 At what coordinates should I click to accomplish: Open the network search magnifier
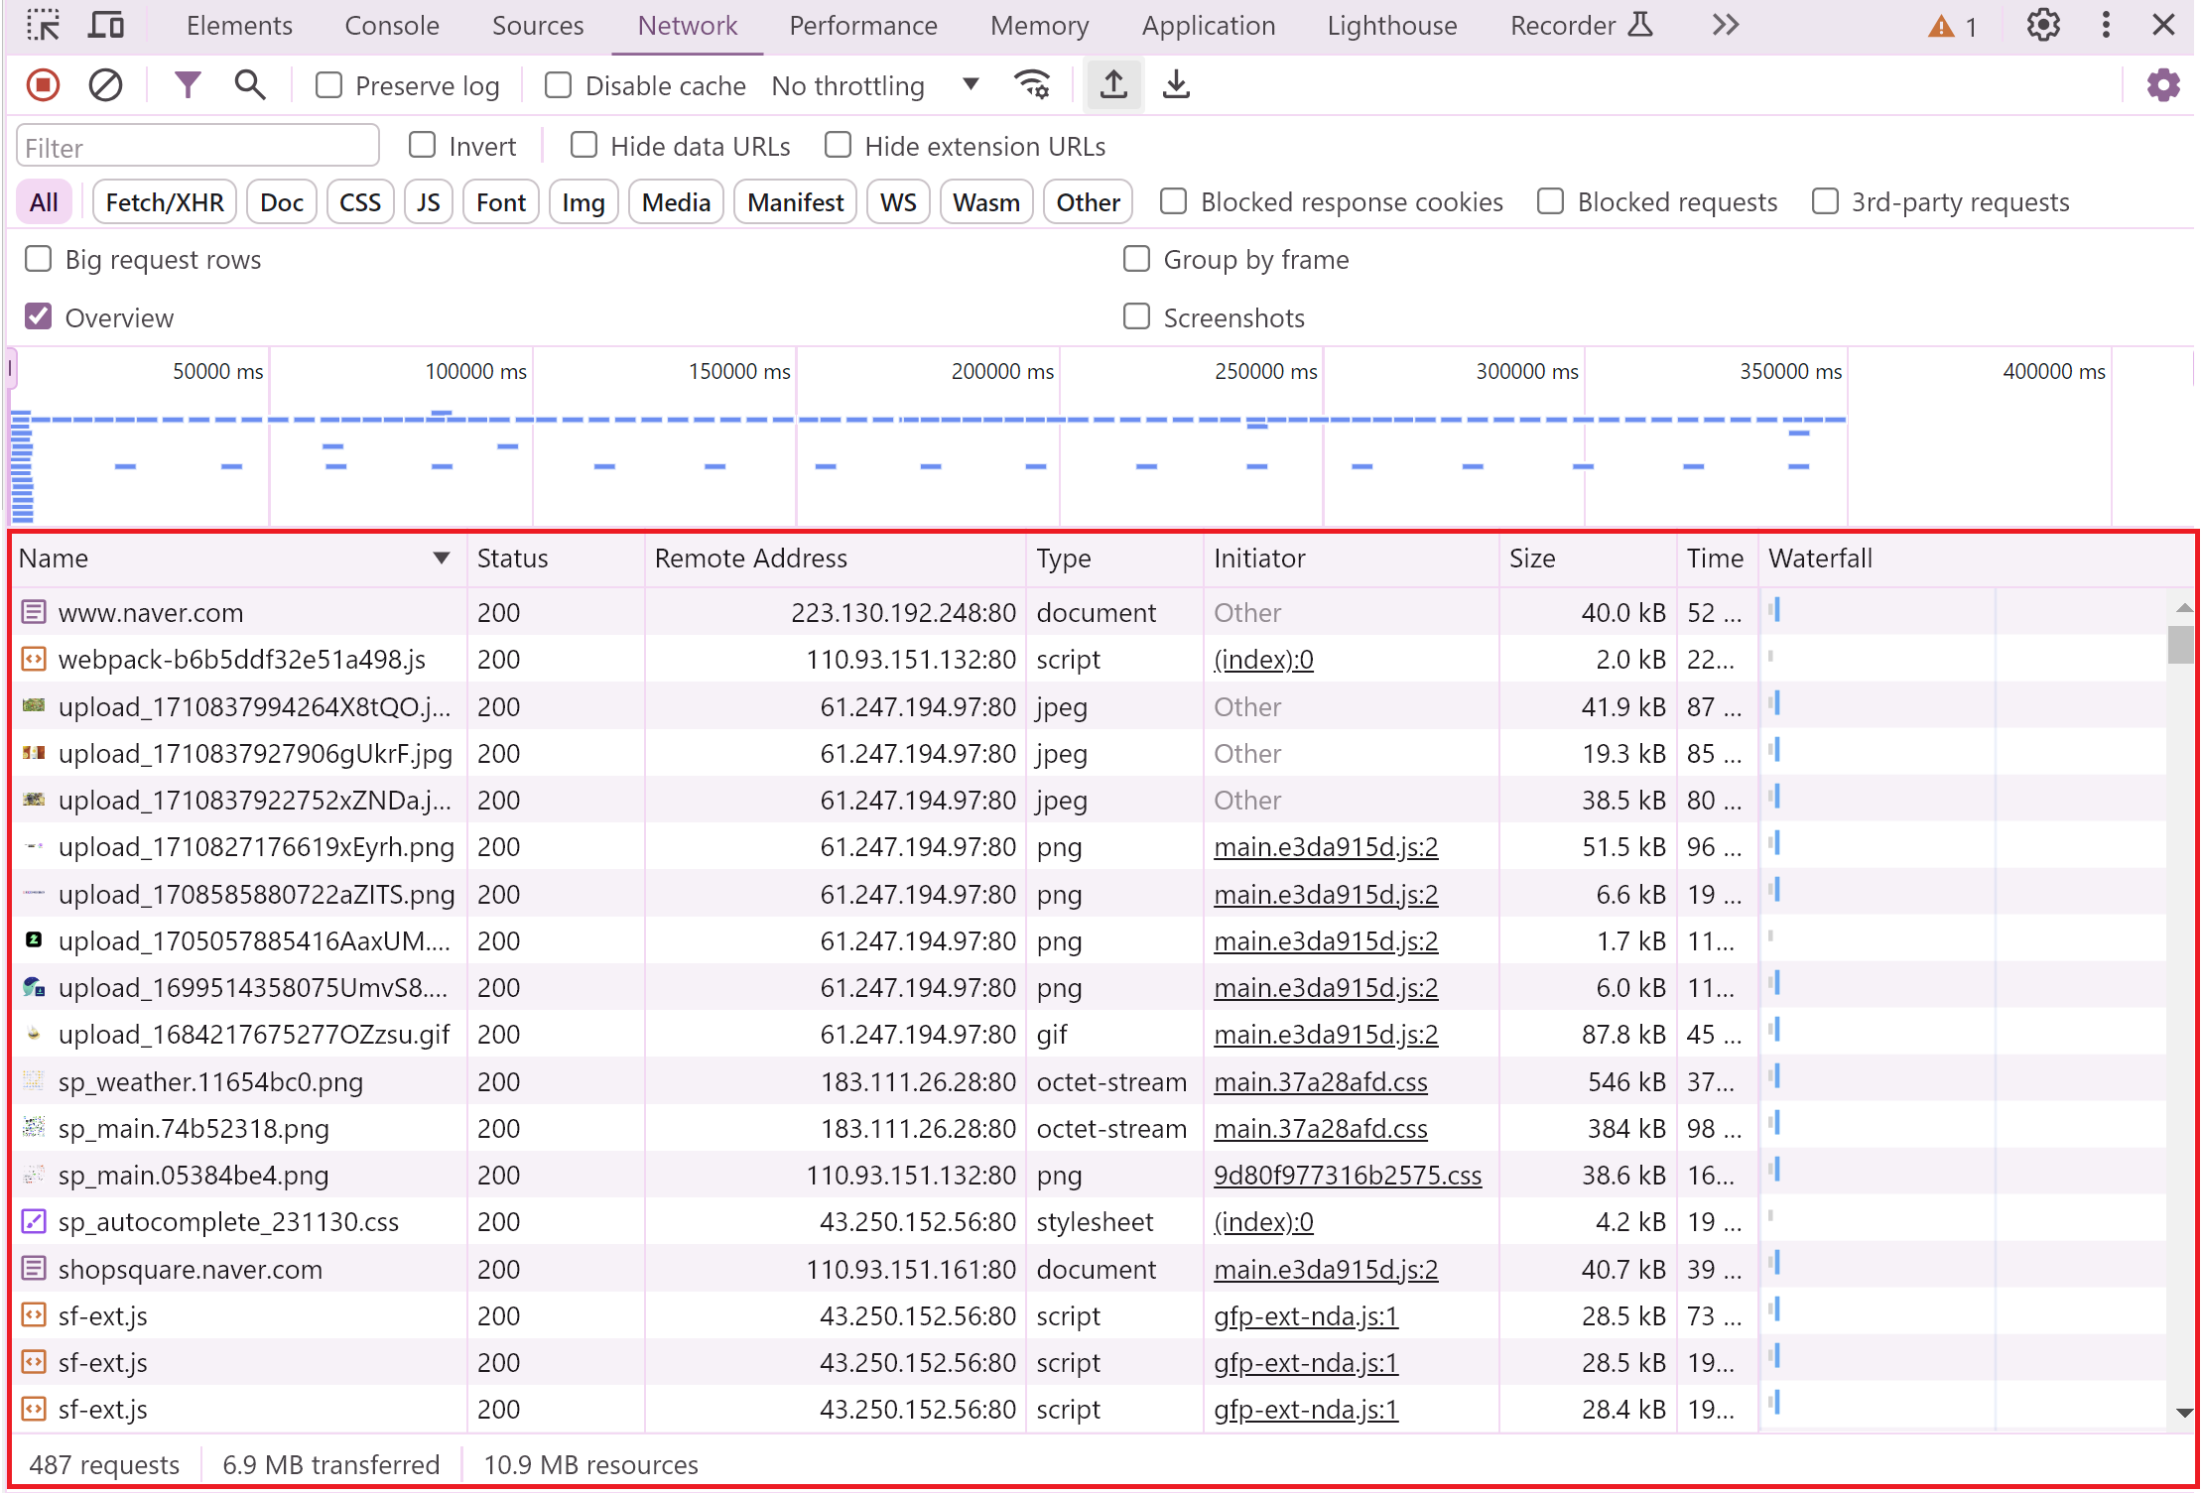coord(249,85)
